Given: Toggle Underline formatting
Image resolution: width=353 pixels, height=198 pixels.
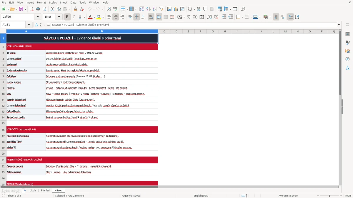Looking at the screenshot, I should click(80, 17).
